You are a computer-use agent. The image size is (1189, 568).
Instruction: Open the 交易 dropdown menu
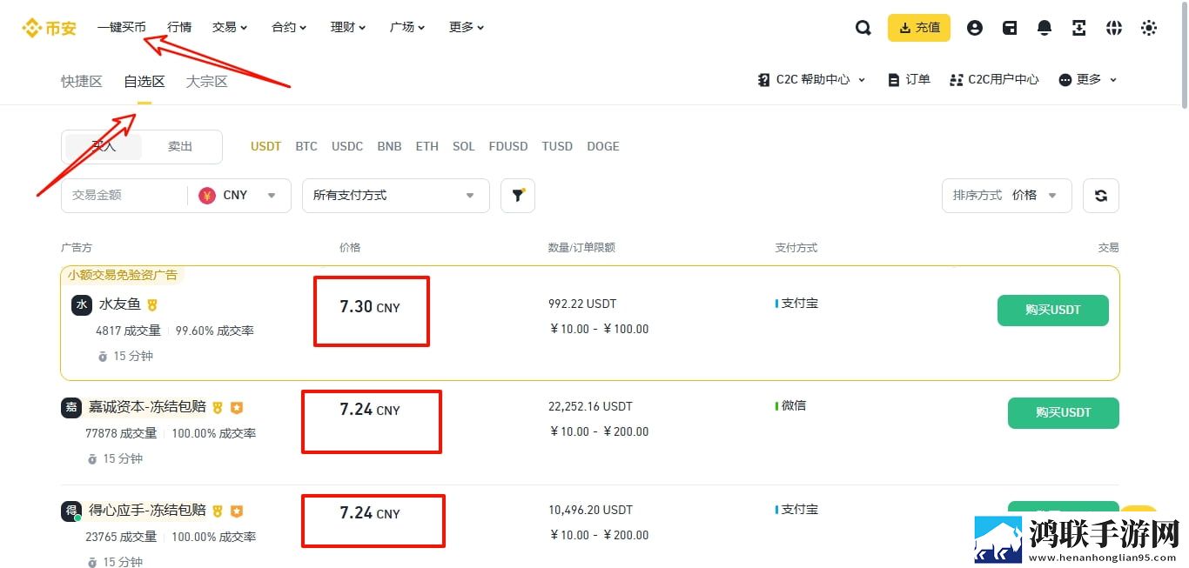230,28
